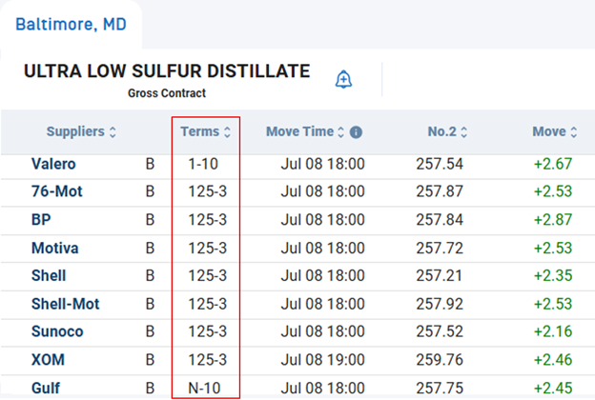Screen dimensions: 595x400
Task: Open the Motiva supplier entry
Action: pos(55,249)
